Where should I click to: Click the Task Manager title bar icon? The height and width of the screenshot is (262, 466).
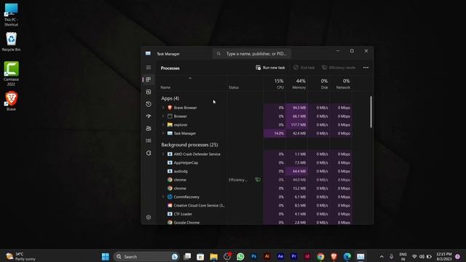148,53
